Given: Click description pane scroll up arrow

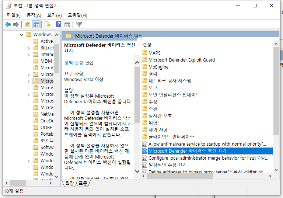Looking at the screenshot, I should point(137,63).
